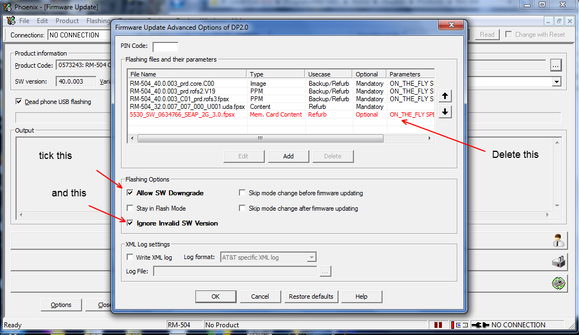Click Add to add a flashing file
Viewport: 579px width, 335px height.
point(288,156)
